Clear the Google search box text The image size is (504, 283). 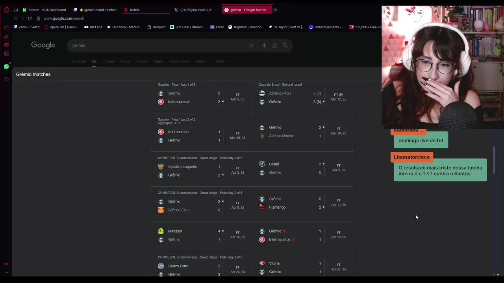pos(251,46)
